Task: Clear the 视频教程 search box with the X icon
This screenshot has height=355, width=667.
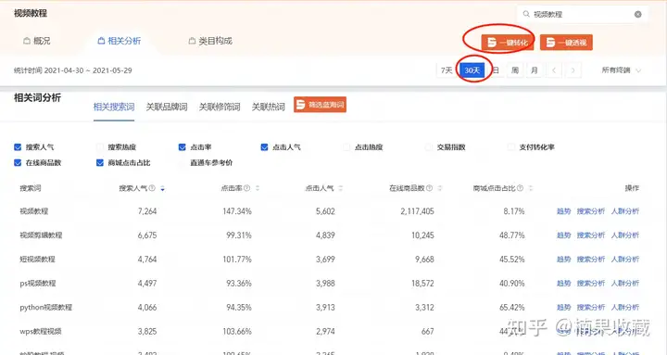Action: (637, 14)
